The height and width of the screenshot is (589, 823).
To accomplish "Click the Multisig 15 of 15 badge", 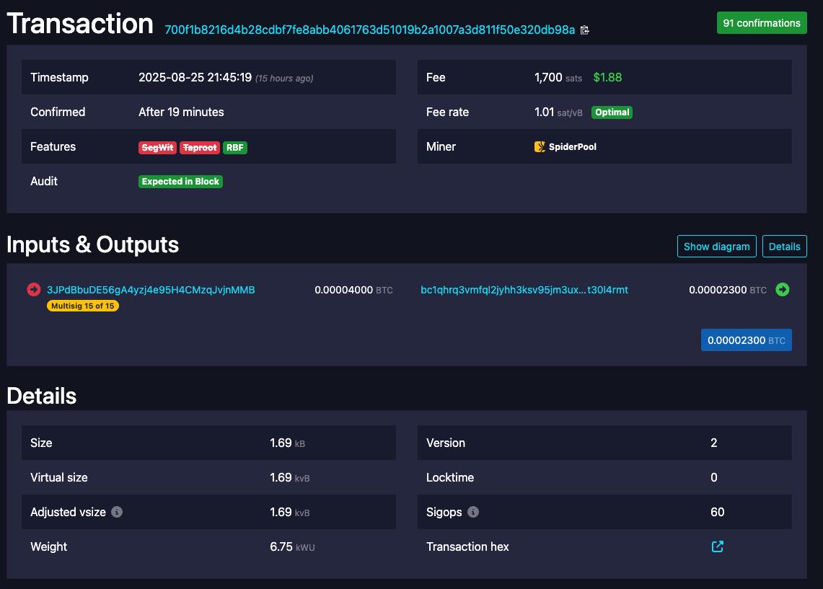I will (x=83, y=306).
